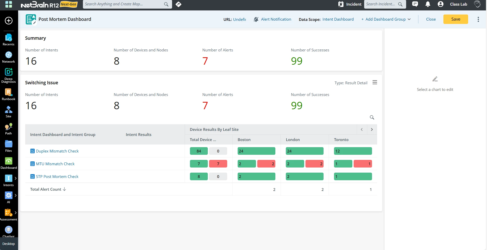Image resolution: width=487 pixels, height=250 pixels.
Task: Click the Intent Results column header
Action: tap(138, 134)
